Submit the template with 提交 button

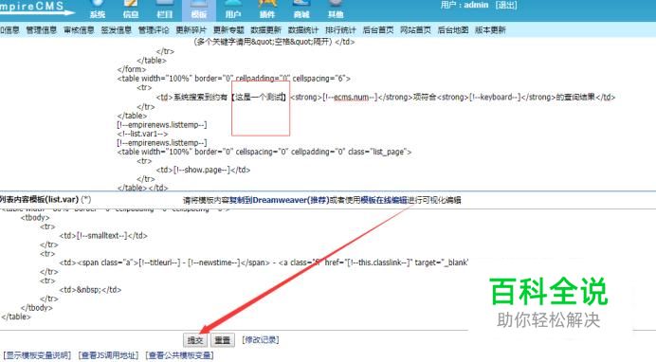click(x=195, y=340)
